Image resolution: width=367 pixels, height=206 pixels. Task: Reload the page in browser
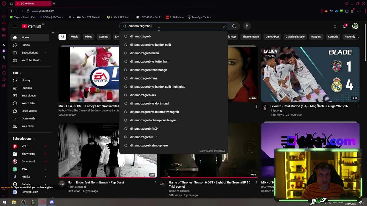tap(22, 11)
